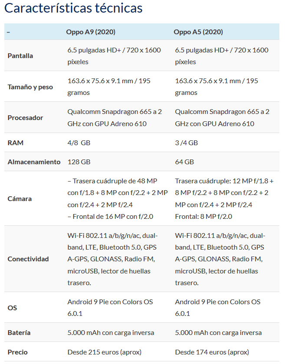The width and height of the screenshot is (285, 364).
Task: Click the Desde 174 euros price cell
Action: coord(212,352)
